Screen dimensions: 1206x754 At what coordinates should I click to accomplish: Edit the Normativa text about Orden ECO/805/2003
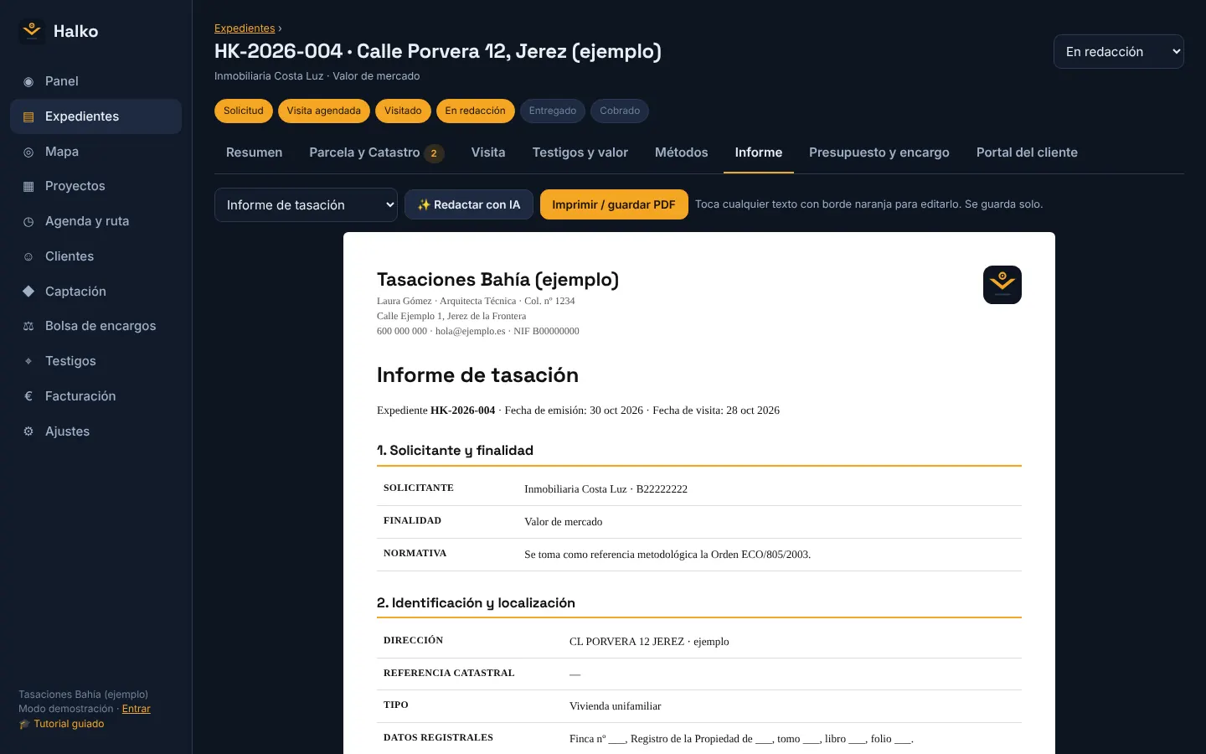coord(667,555)
